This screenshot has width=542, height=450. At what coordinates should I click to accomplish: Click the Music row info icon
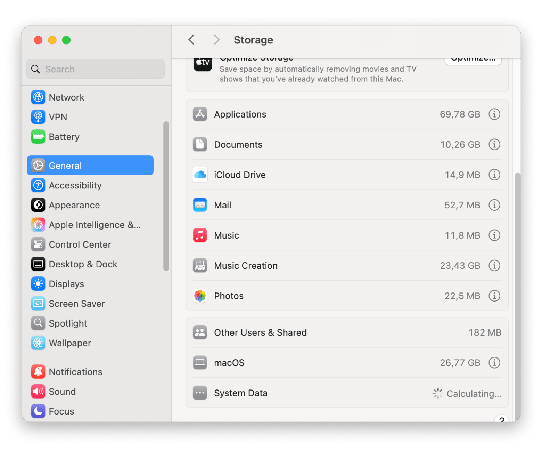[494, 235]
